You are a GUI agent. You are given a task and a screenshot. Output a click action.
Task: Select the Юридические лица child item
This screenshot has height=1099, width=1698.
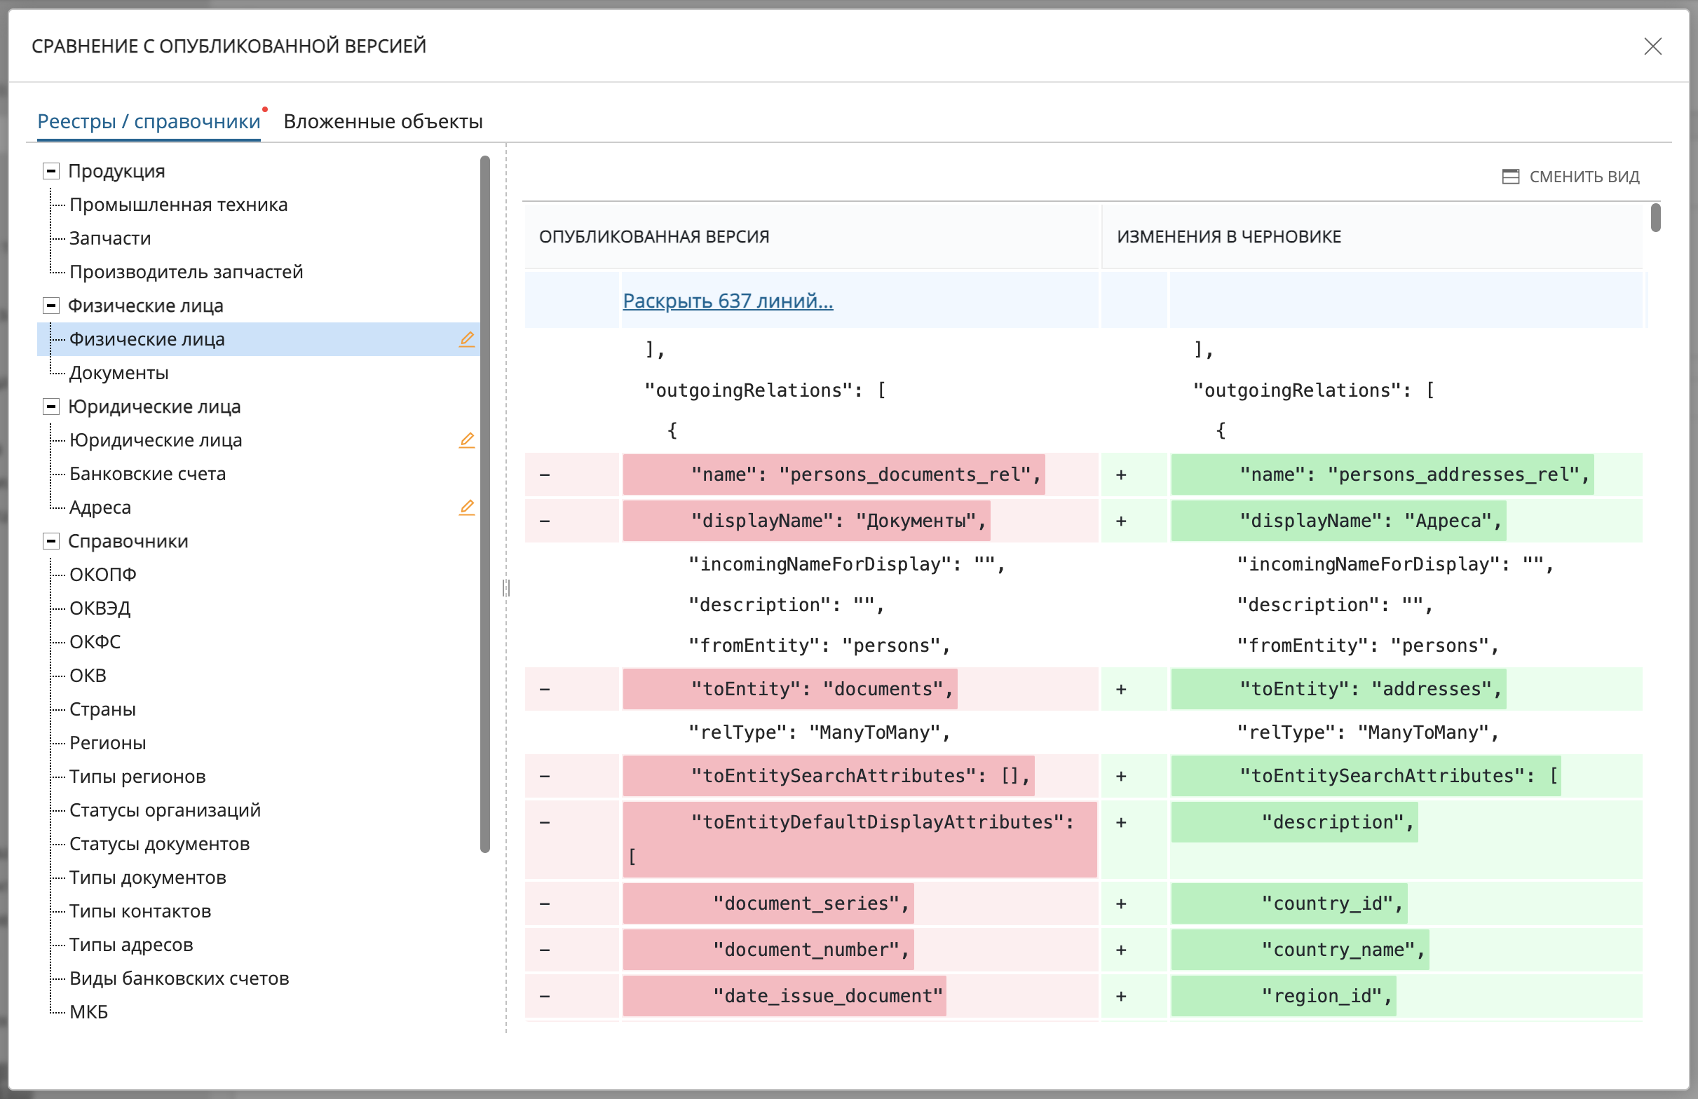point(156,440)
